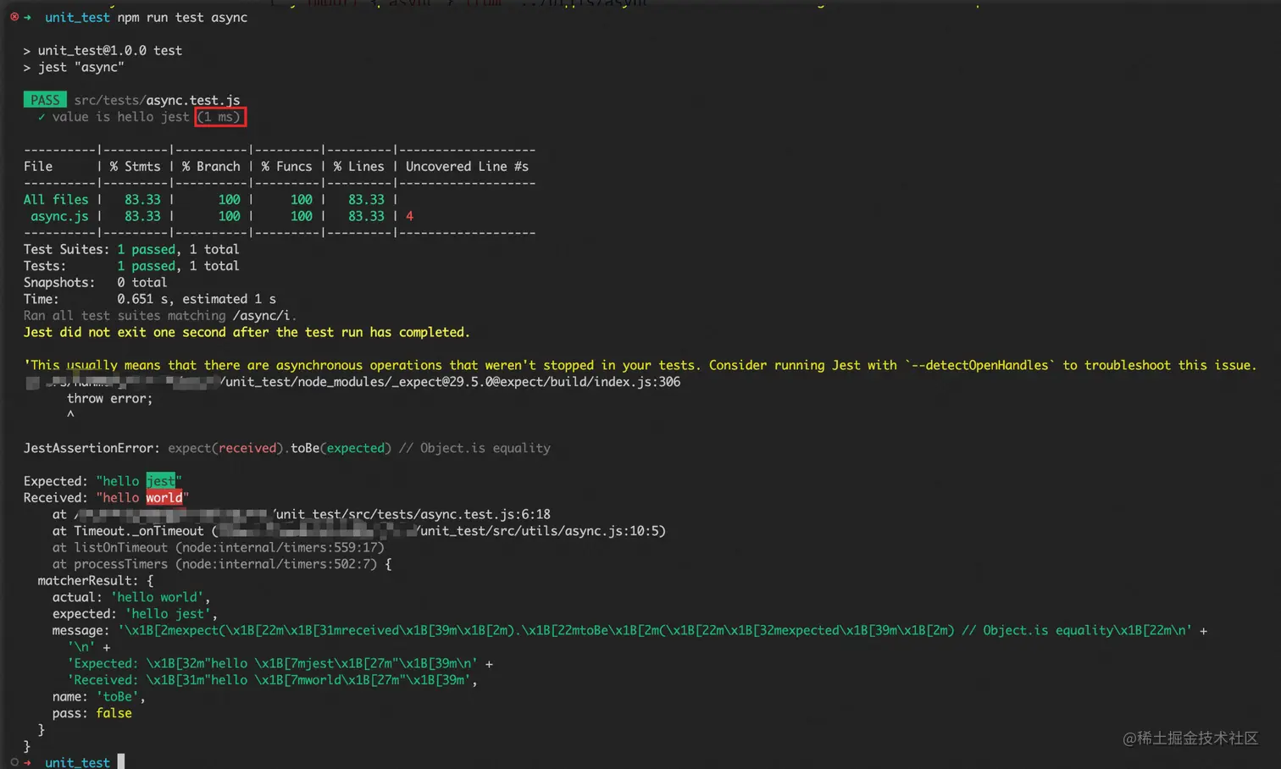Click the "'Received: \x1B[31m" escaped string line
Screen dimensions: 1281x769
click(273, 680)
